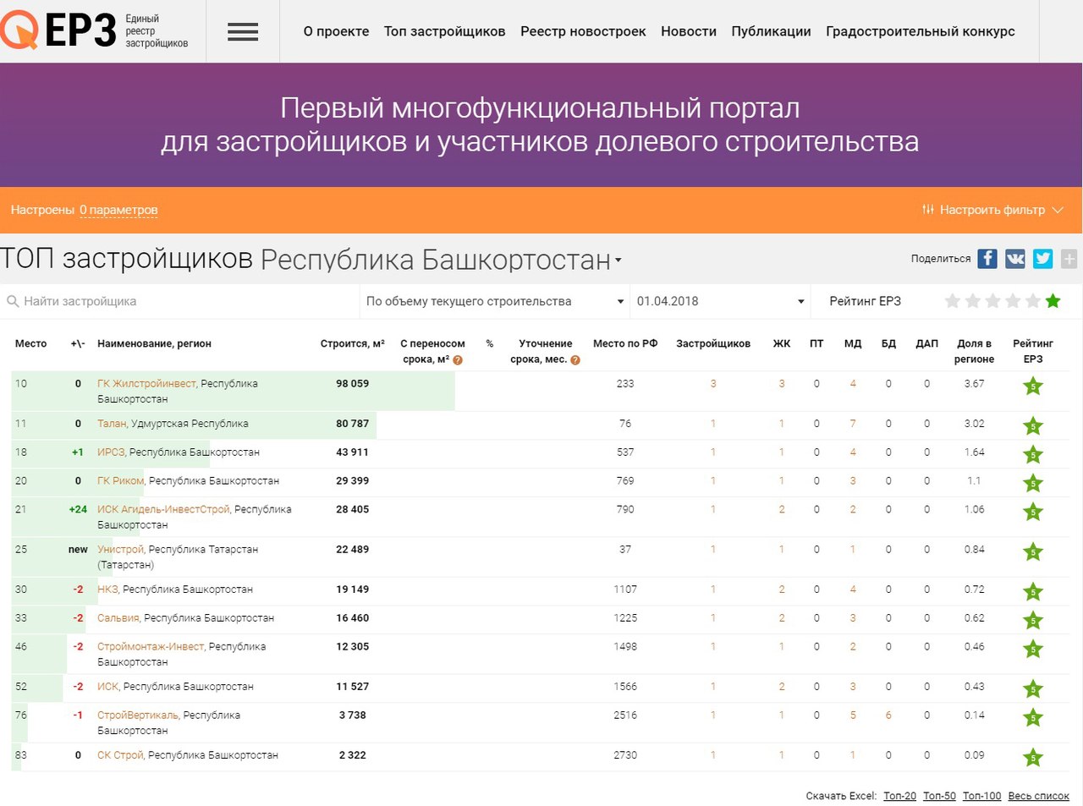Image resolution: width=1083 pixels, height=806 pixels.
Task: Click МД value 5 in СтройВертикаль row
Action: click(853, 716)
